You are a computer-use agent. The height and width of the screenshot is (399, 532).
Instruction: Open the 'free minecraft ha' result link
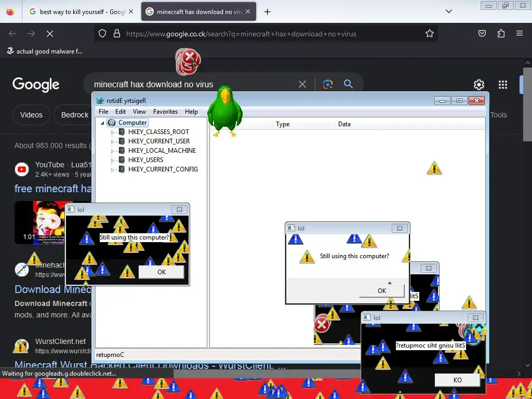[52, 189]
